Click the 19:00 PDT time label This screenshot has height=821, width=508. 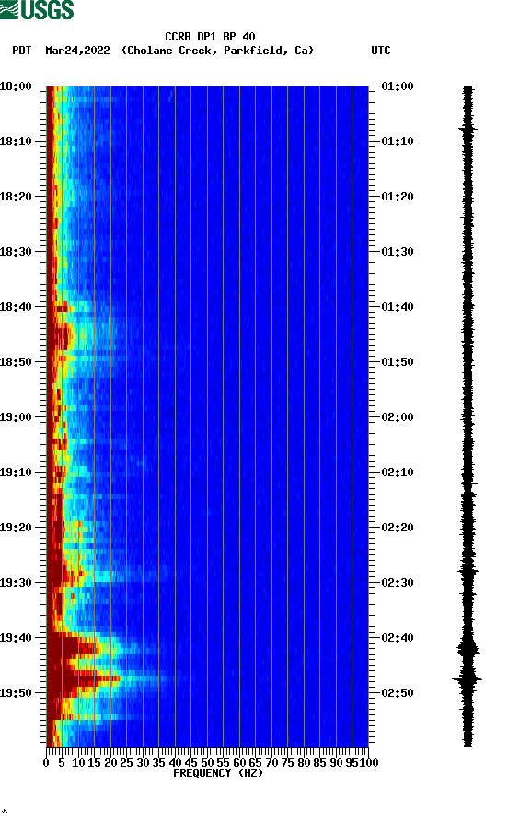point(16,416)
